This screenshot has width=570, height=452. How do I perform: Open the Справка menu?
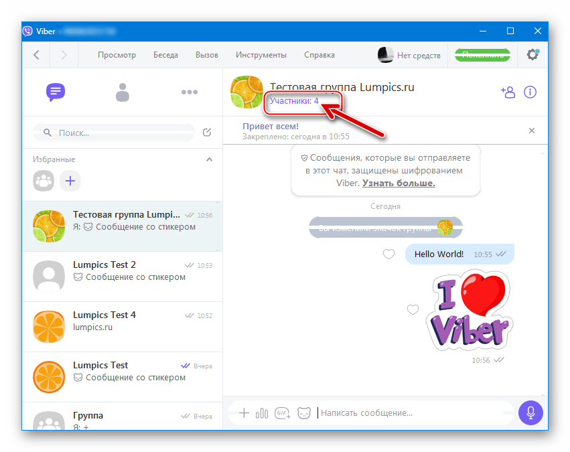pyautogui.click(x=319, y=55)
